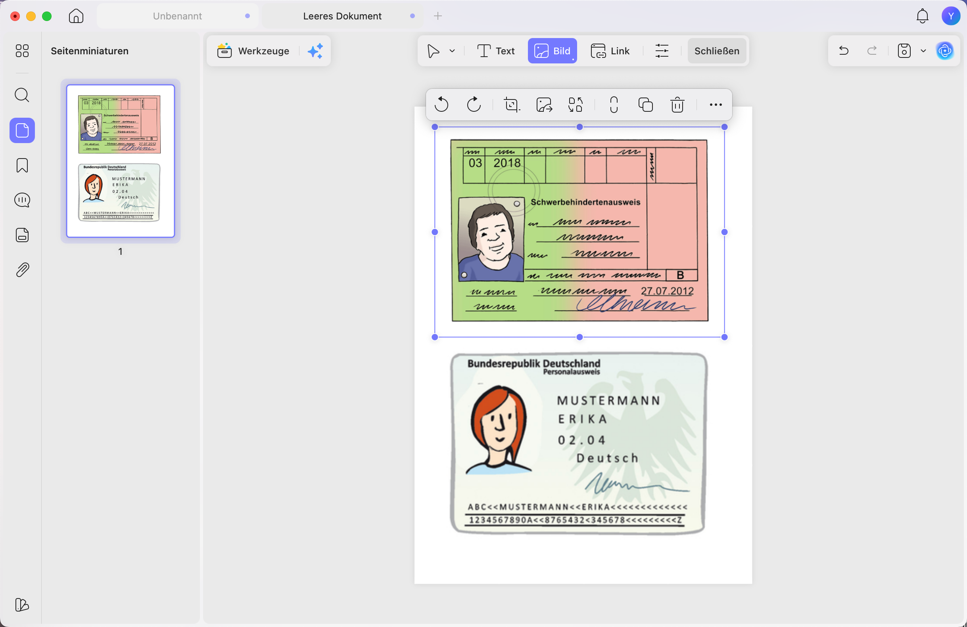The image size is (967, 627).
Task: Click the page number 1 label
Action: click(120, 251)
